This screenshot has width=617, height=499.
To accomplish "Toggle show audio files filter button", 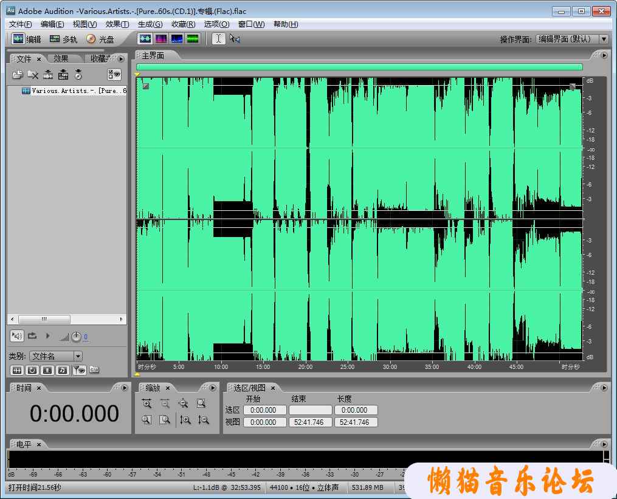I will click(x=17, y=370).
